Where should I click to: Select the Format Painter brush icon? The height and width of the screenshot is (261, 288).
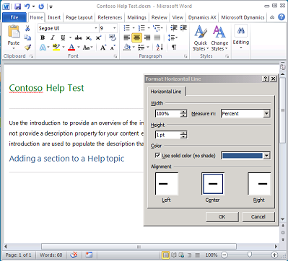click(27, 47)
